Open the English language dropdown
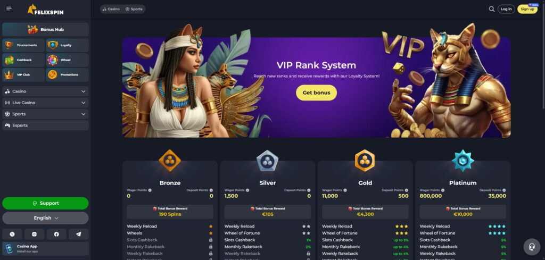This screenshot has width=545, height=260. click(45, 218)
